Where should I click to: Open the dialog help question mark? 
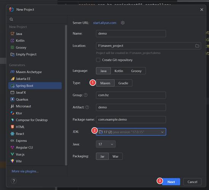(14, 181)
